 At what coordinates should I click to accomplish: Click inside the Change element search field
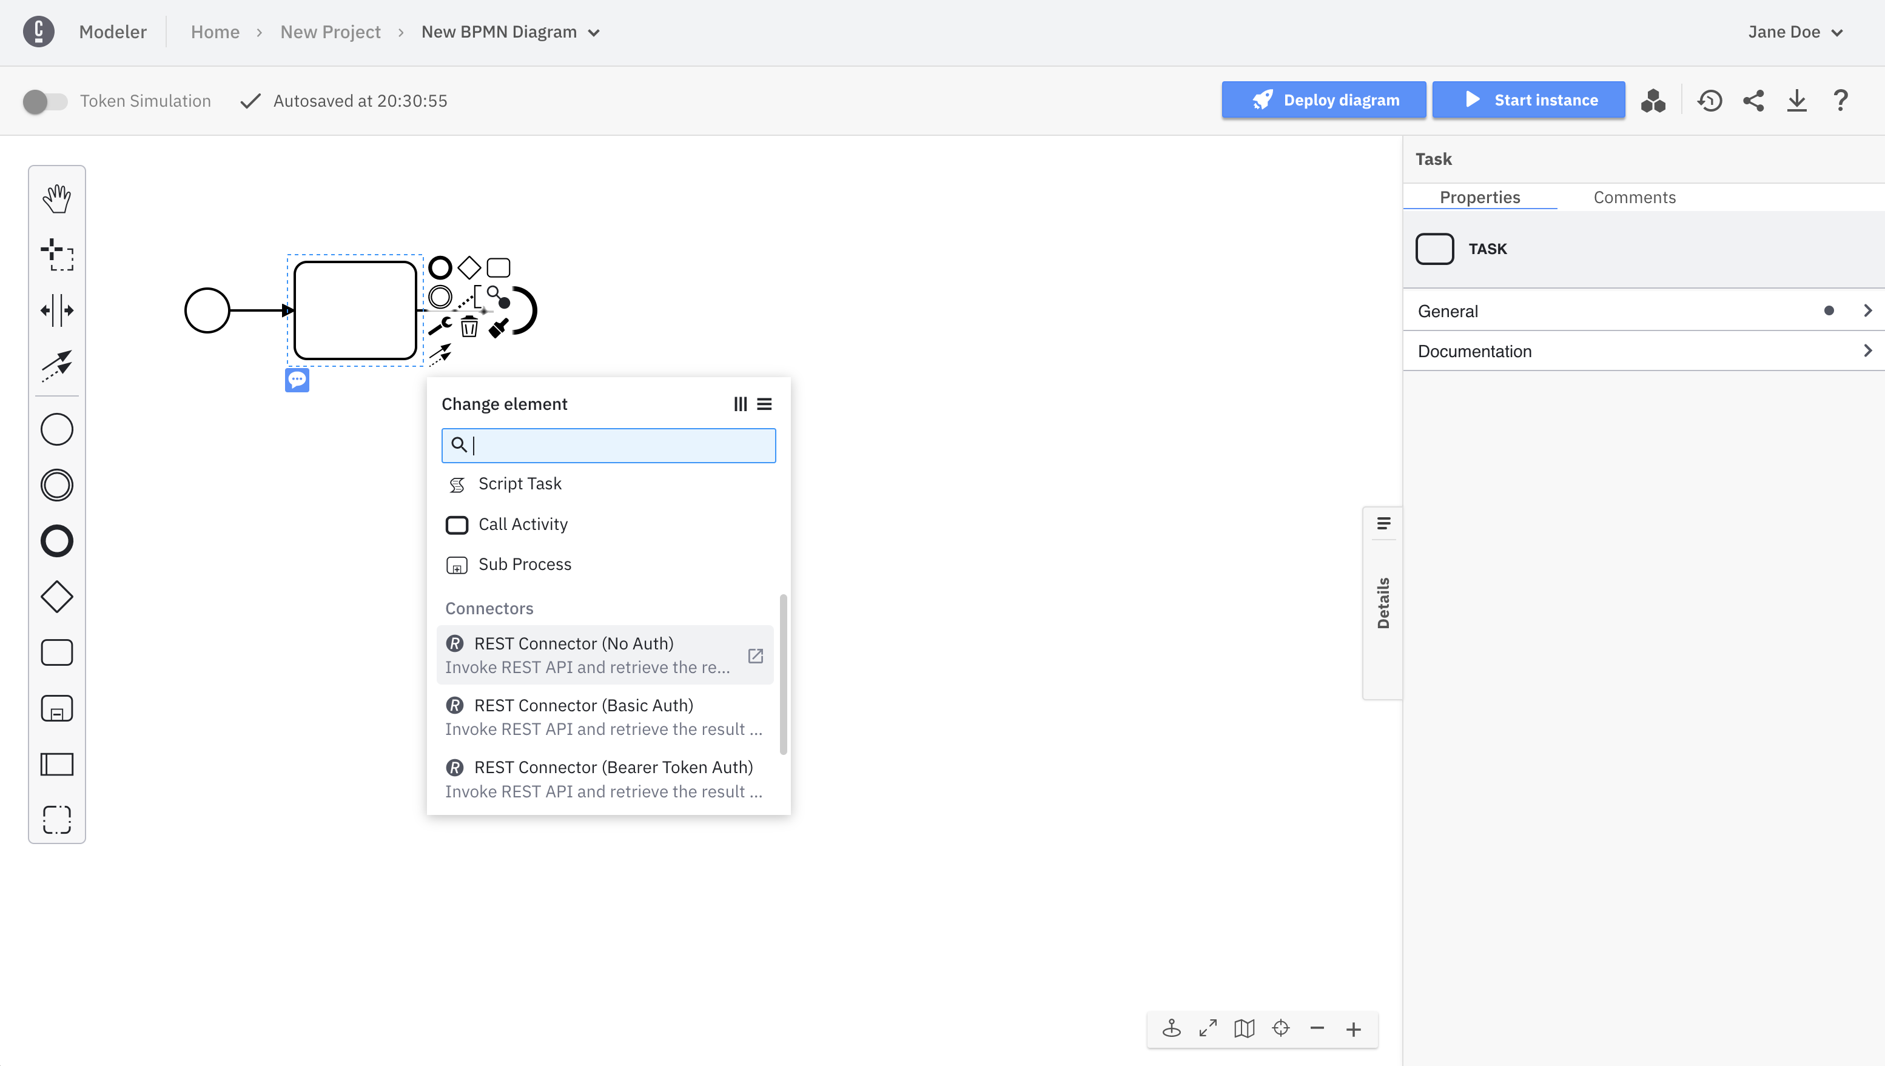point(608,445)
